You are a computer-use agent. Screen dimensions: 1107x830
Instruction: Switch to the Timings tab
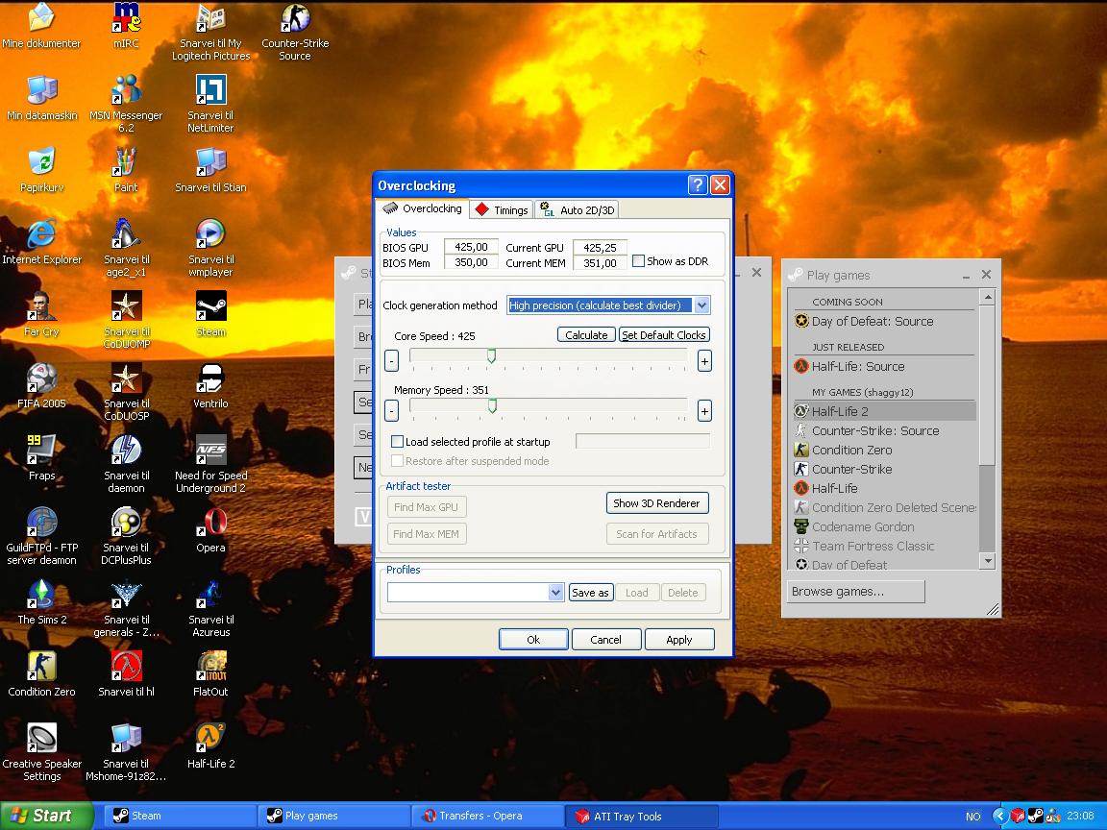coord(503,209)
